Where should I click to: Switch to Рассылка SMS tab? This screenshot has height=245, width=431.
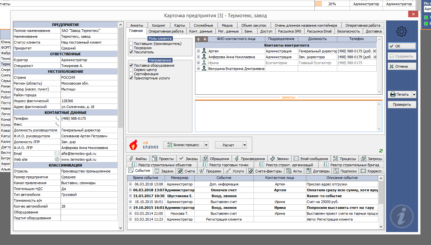(289, 31)
